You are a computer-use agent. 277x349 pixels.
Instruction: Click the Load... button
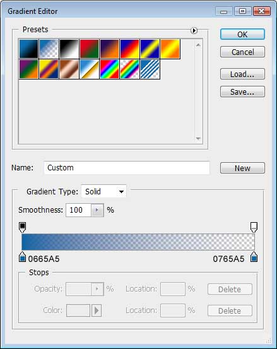click(242, 74)
